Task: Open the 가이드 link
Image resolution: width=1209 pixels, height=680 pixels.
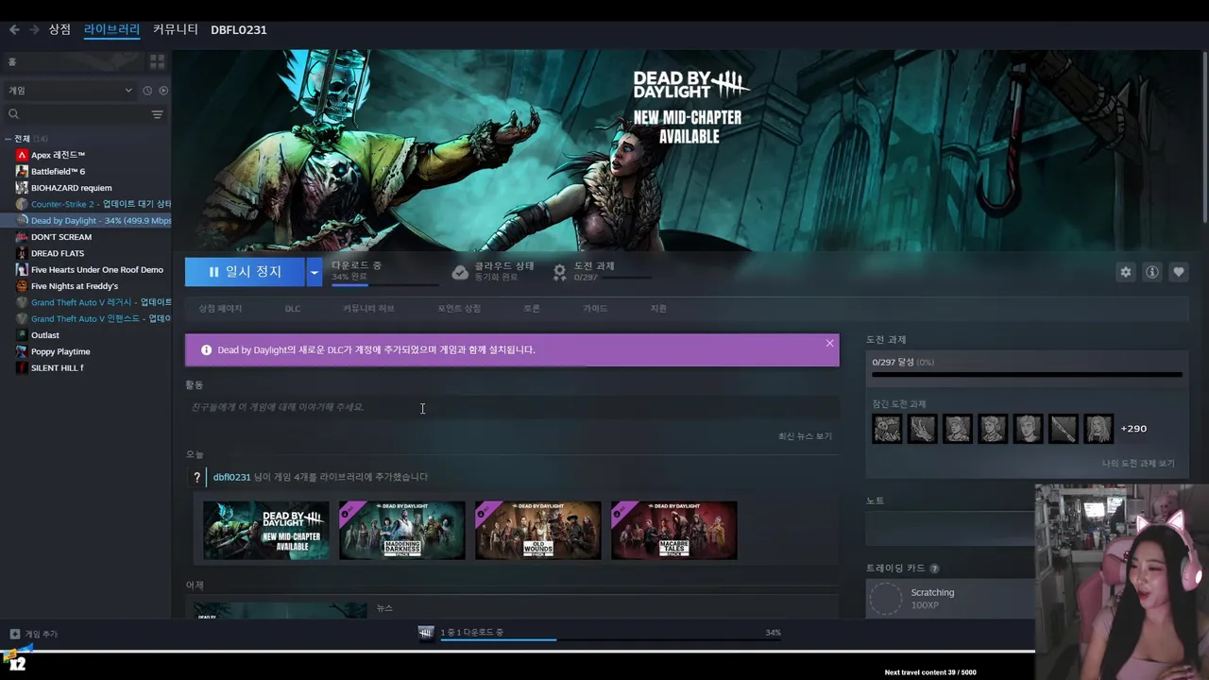Action: tap(595, 309)
